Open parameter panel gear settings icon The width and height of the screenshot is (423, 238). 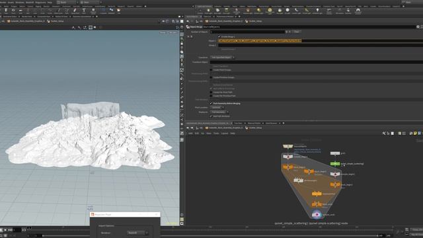click(x=418, y=27)
